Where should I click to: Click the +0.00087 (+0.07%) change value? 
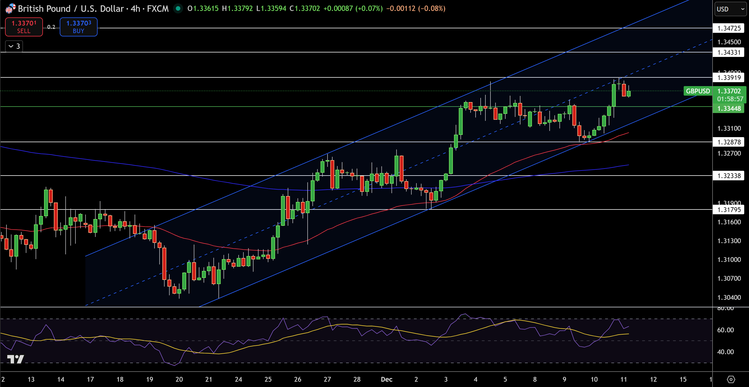pos(353,8)
